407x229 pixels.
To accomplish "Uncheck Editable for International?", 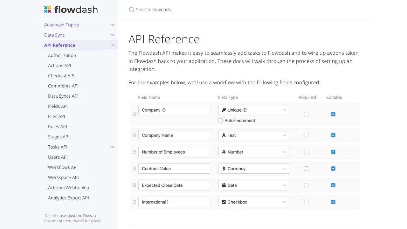I will (333, 202).
